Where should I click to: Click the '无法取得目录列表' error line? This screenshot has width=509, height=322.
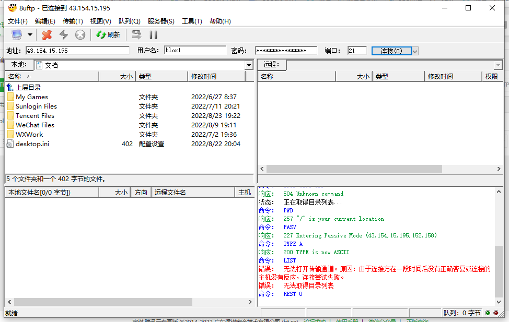click(x=308, y=285)
